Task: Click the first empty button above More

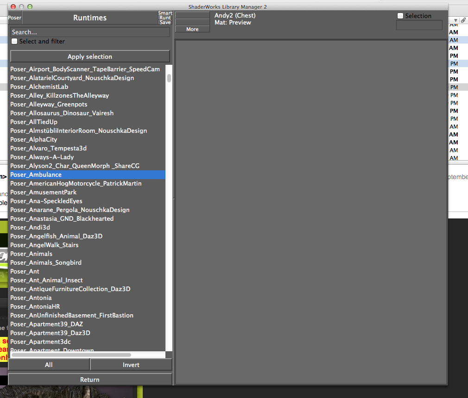Action: pos(192,15)
